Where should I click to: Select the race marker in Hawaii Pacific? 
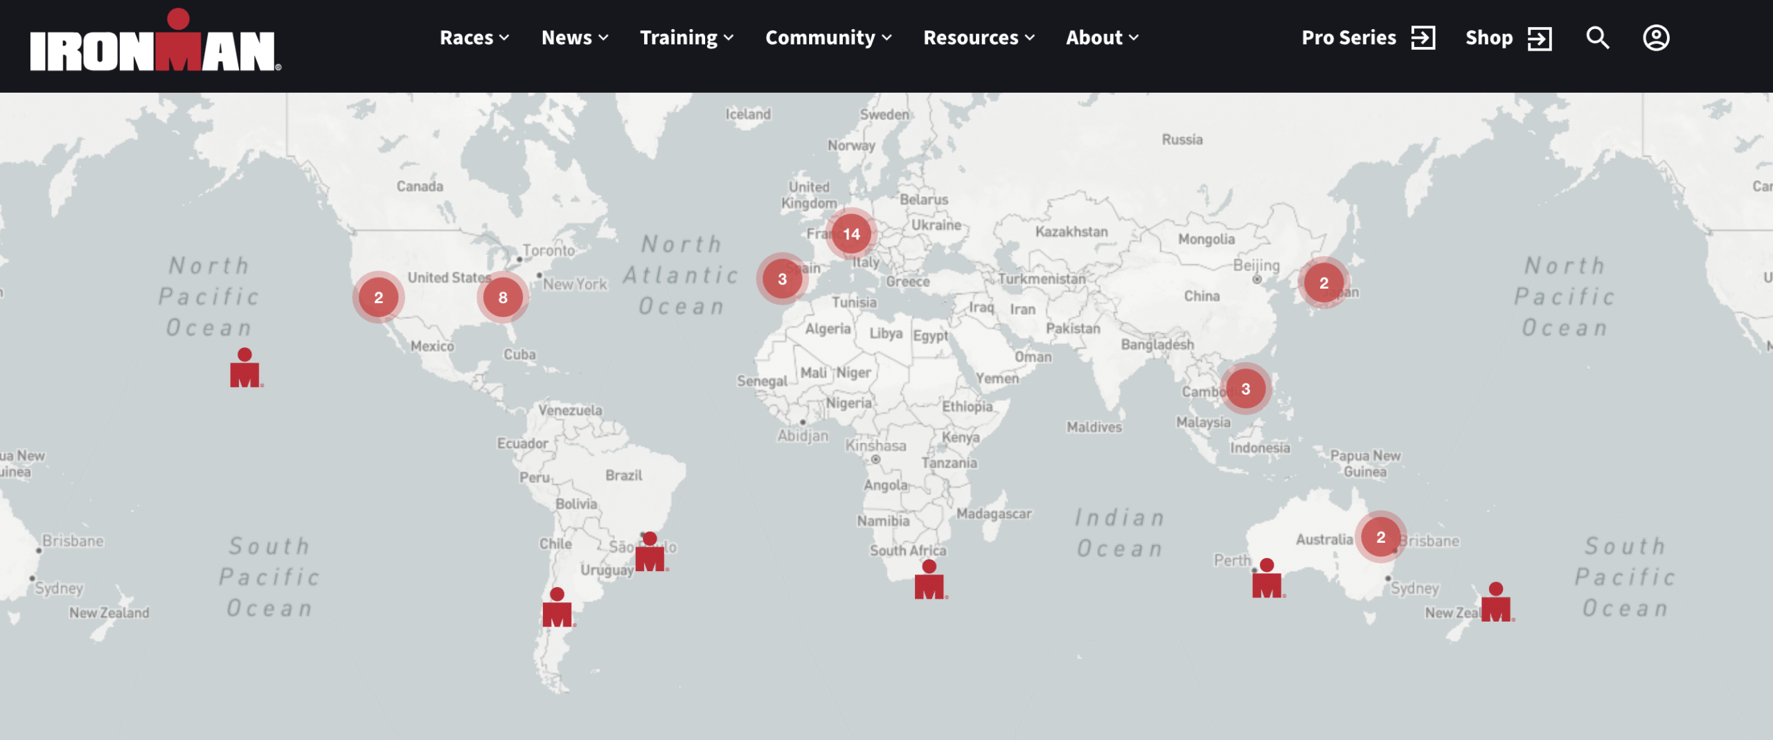coord(244,369)
